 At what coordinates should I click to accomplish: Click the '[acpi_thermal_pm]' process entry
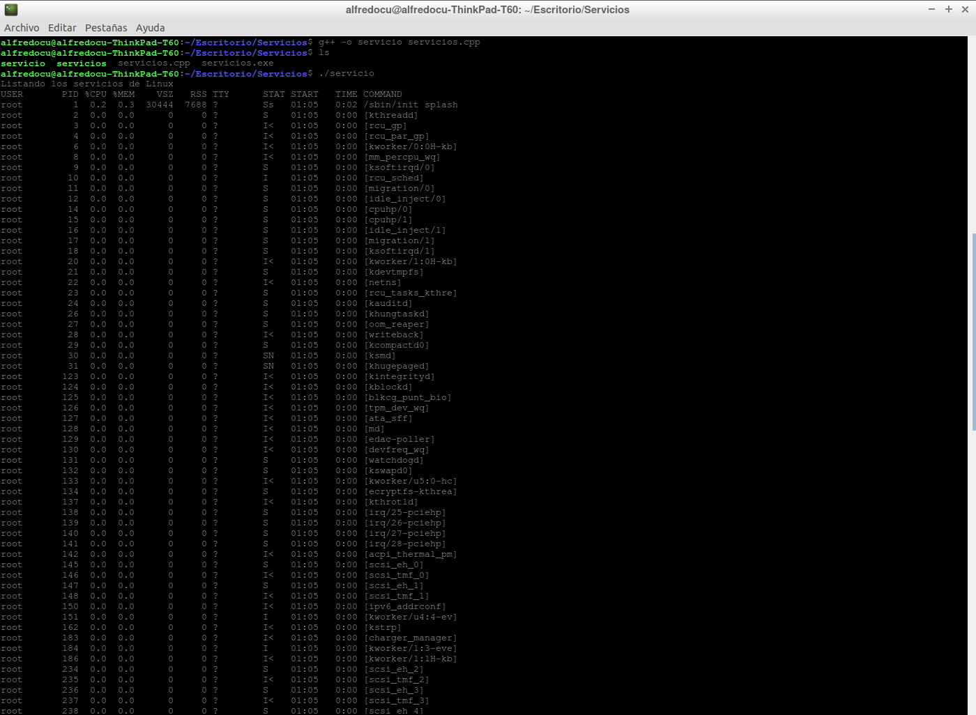[411, 555]
